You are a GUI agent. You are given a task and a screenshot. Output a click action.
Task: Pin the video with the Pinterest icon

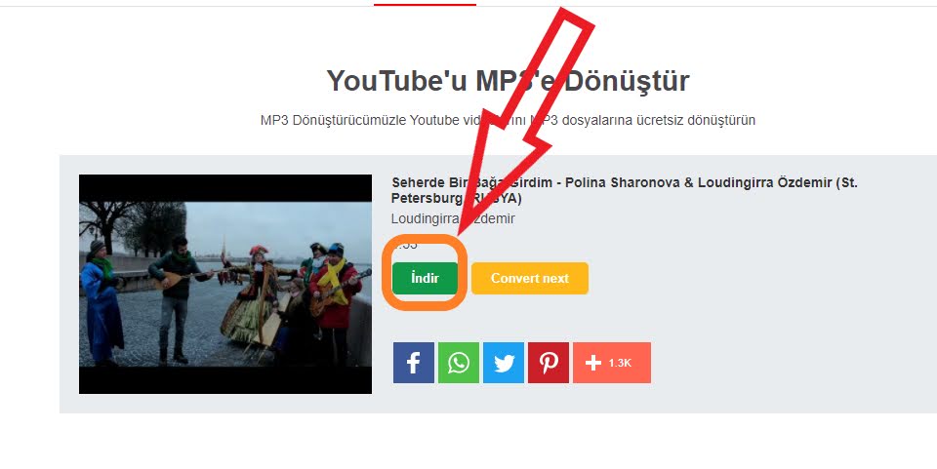tap(549, 363)
